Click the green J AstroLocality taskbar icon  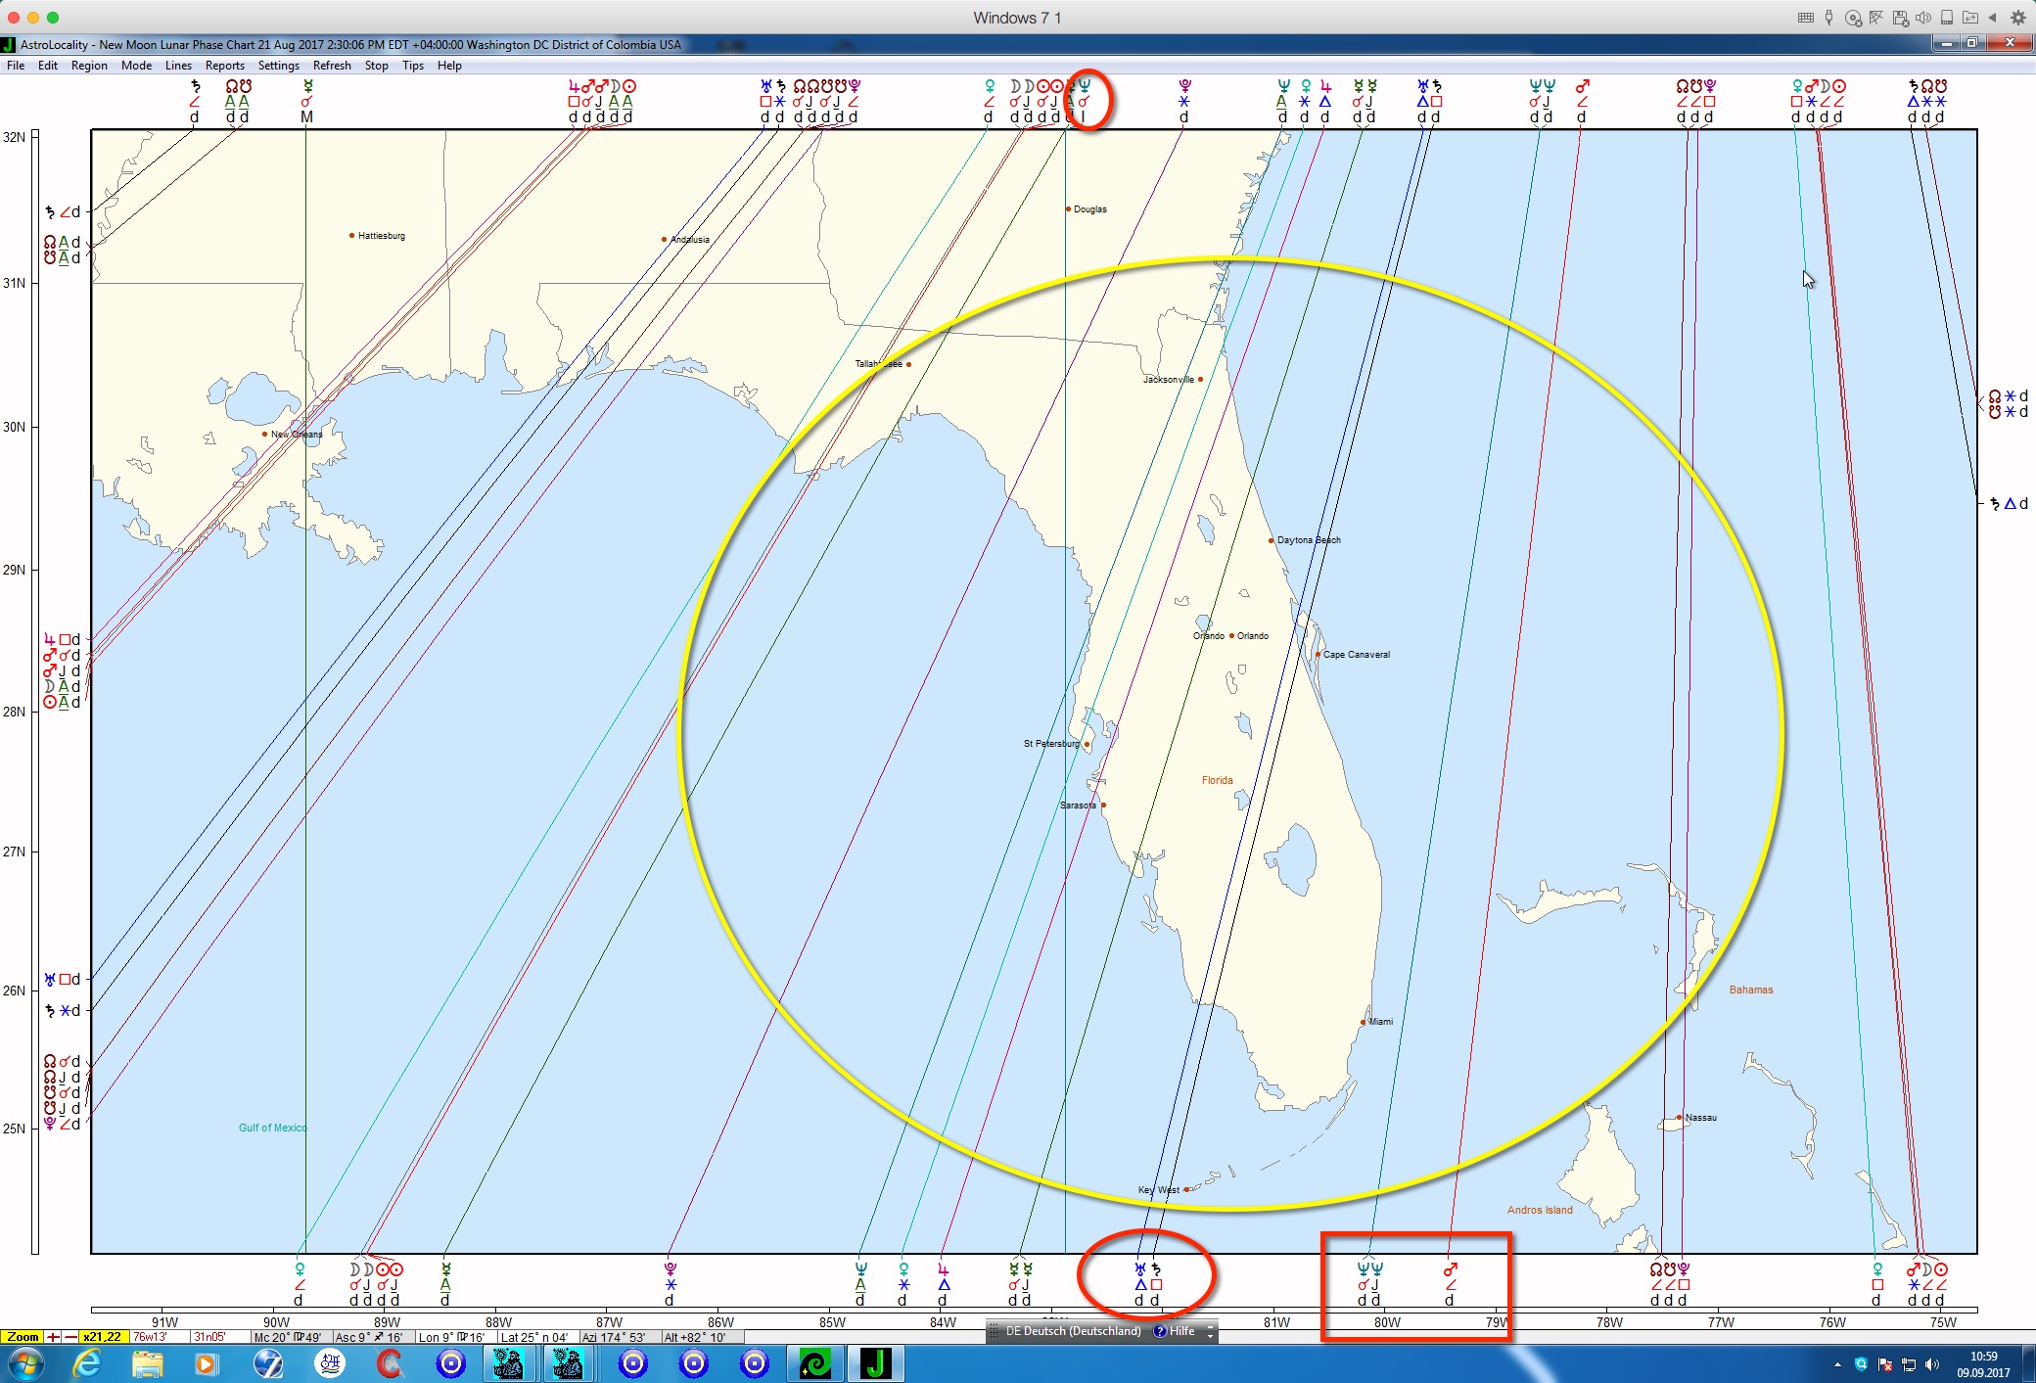point(875,1363)
